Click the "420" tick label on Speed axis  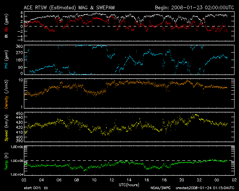pos(19,127)
